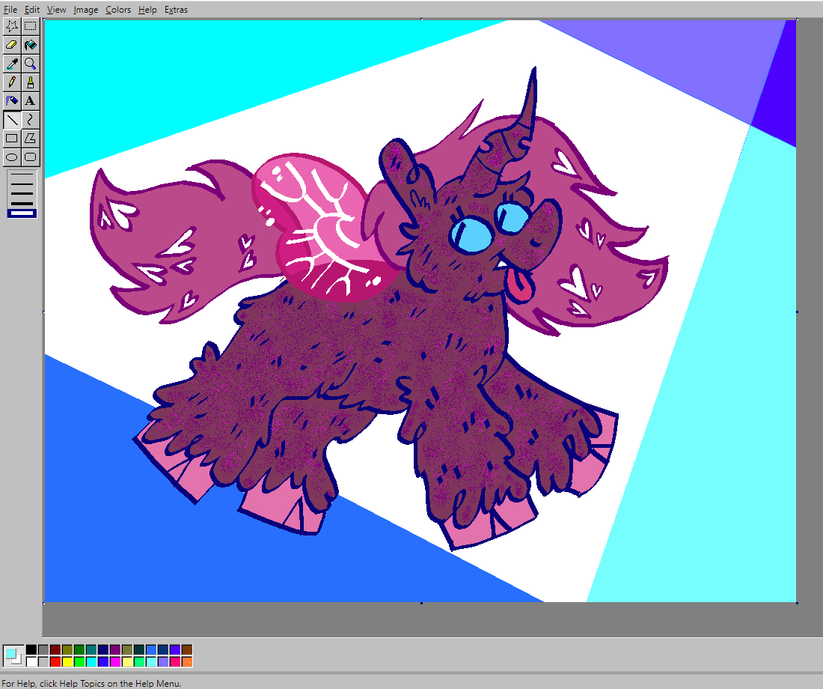Pick the black color swatch

[31, 650]
